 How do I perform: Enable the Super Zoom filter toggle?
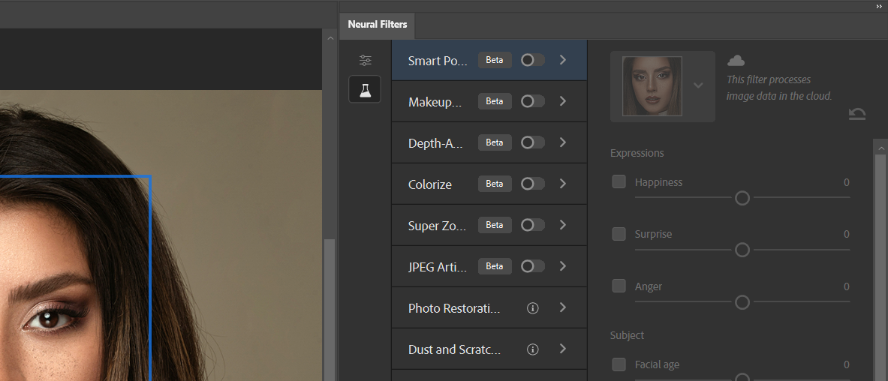tap(532, 225)
